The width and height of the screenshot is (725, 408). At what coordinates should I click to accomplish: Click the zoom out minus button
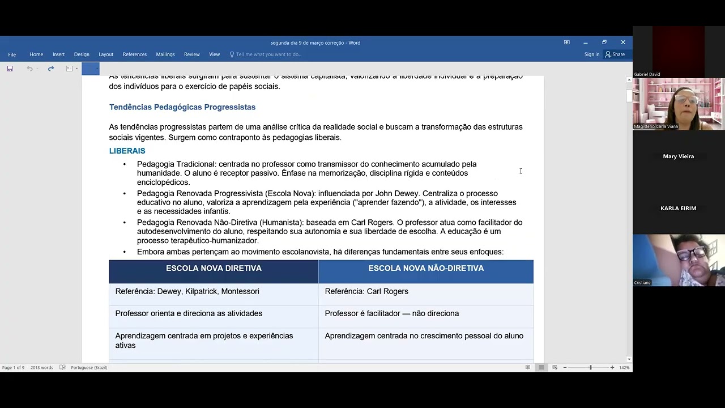tap(565, 368)
